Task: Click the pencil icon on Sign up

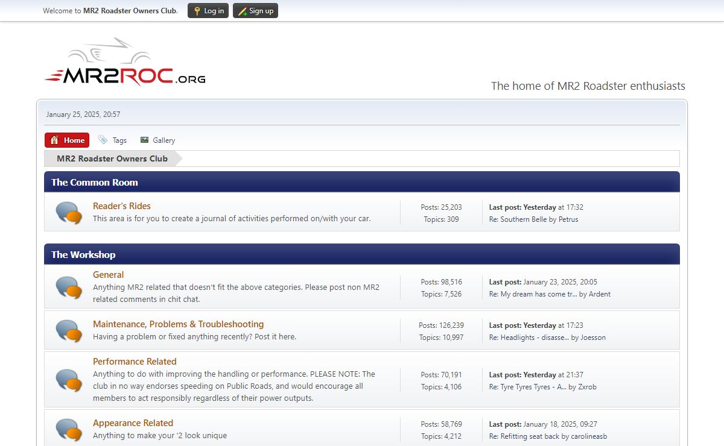Action: point(243,11)
